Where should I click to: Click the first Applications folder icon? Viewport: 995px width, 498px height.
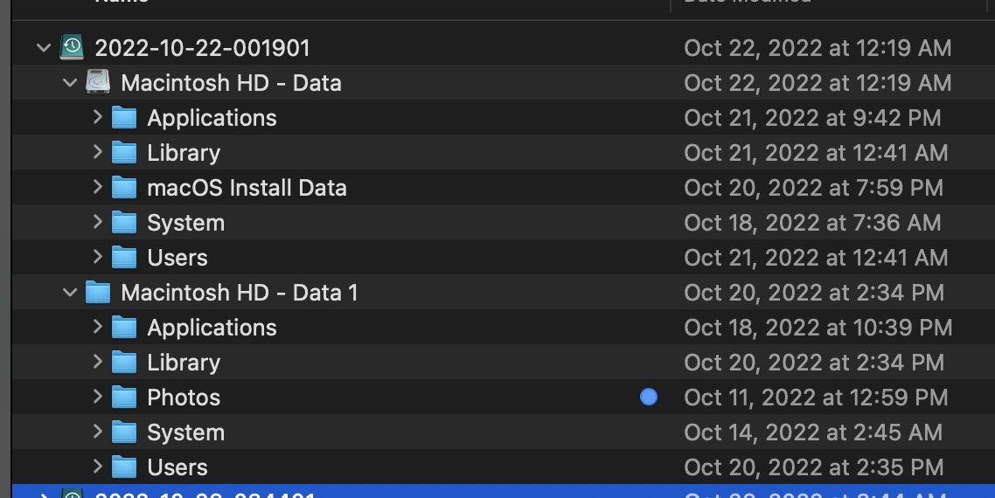124,118
